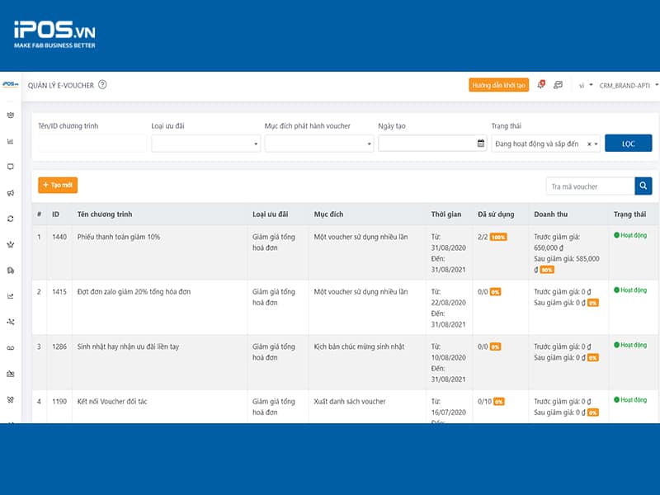
Task: Remove the Đang hoạt động và sắp đến filter tag
Action: [589, 144]
